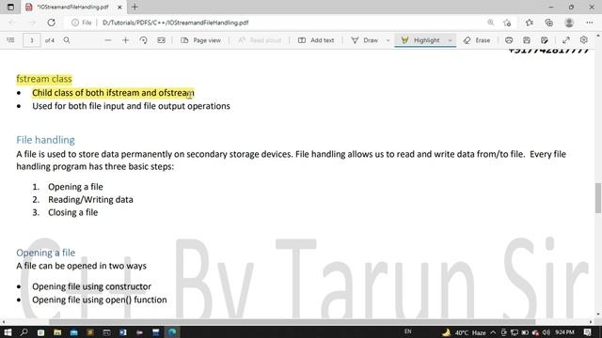602x338 pixels.
Task: Open a new browser tab
Action: coord(135,7)
